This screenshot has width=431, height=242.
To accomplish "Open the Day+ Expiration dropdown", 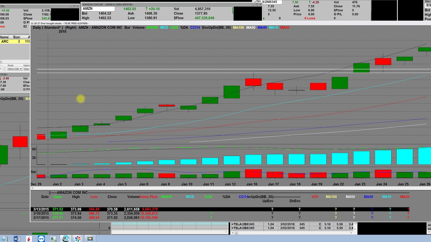I will [27, 69].
